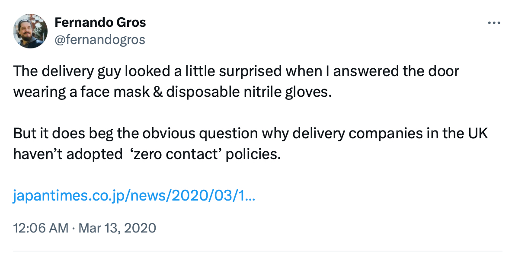Click the words "answered the door"
512x255 pixels.
(x=396, y=71)
